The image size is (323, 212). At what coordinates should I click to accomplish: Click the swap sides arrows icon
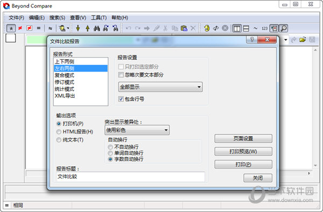pos(216,28)
